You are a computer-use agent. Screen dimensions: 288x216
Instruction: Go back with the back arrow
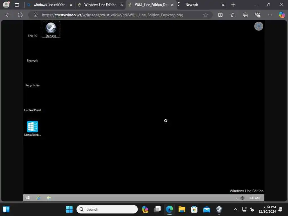pyautogui.click(x=8, y=15)
